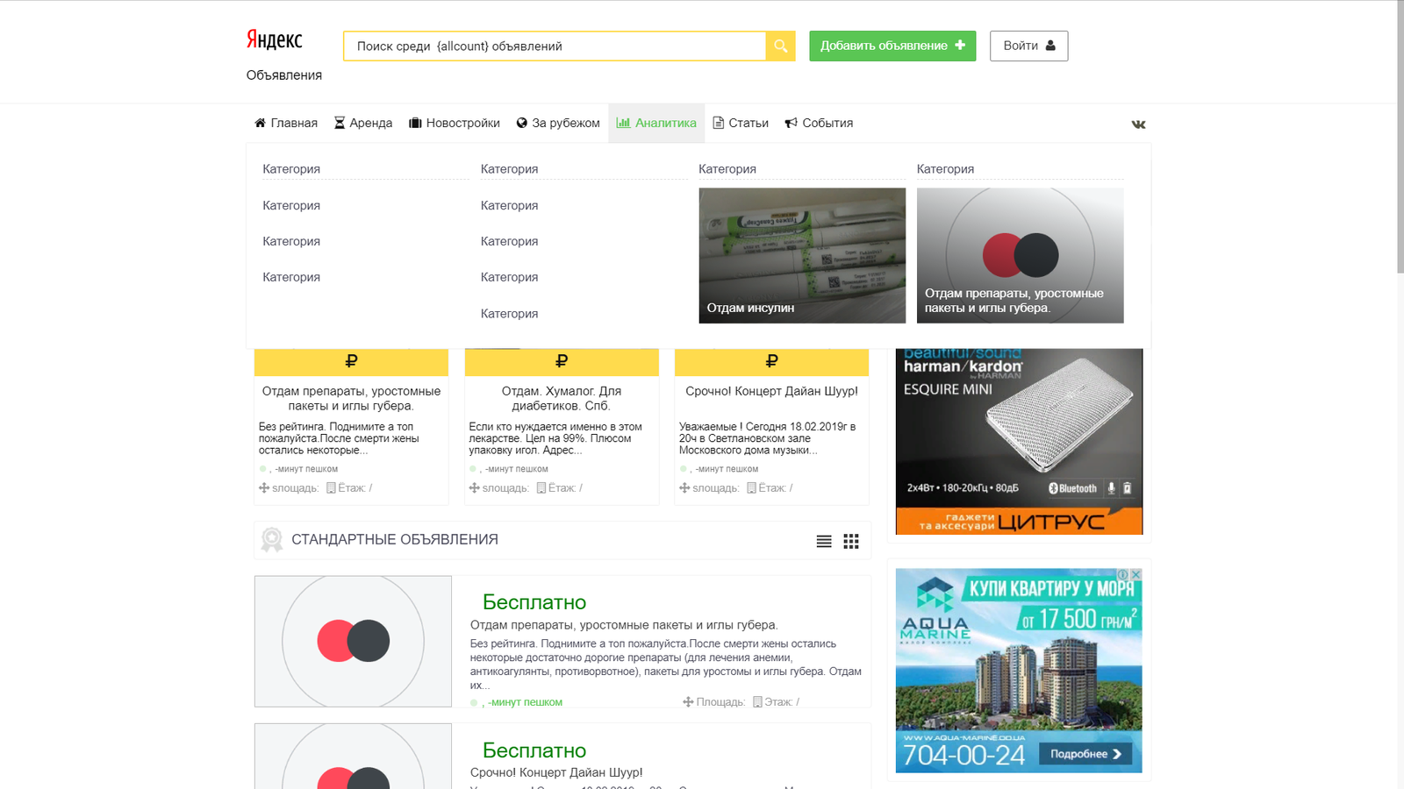Switch to list view icon
The height and width of the screenshot is (789, 1404).
[x=824, y=542]
